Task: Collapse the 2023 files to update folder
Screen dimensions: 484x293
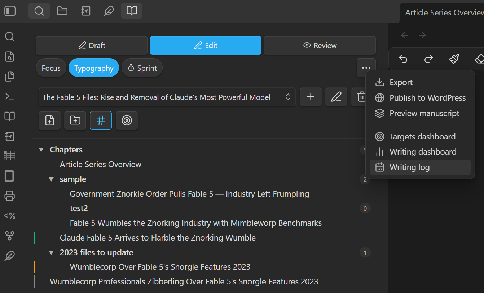Action: point(51,253)
